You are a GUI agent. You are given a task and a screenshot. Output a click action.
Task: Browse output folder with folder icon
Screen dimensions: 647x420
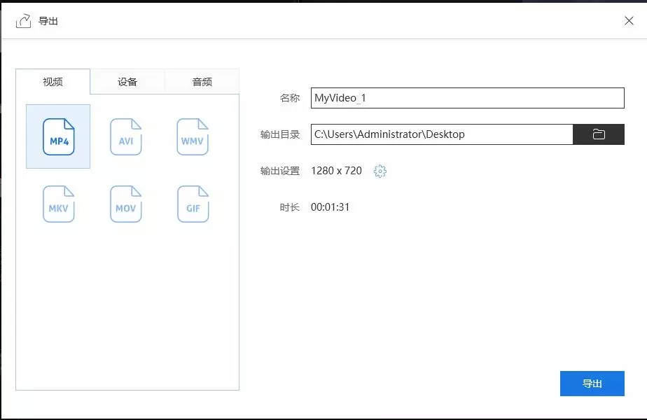tap(598, 134)
